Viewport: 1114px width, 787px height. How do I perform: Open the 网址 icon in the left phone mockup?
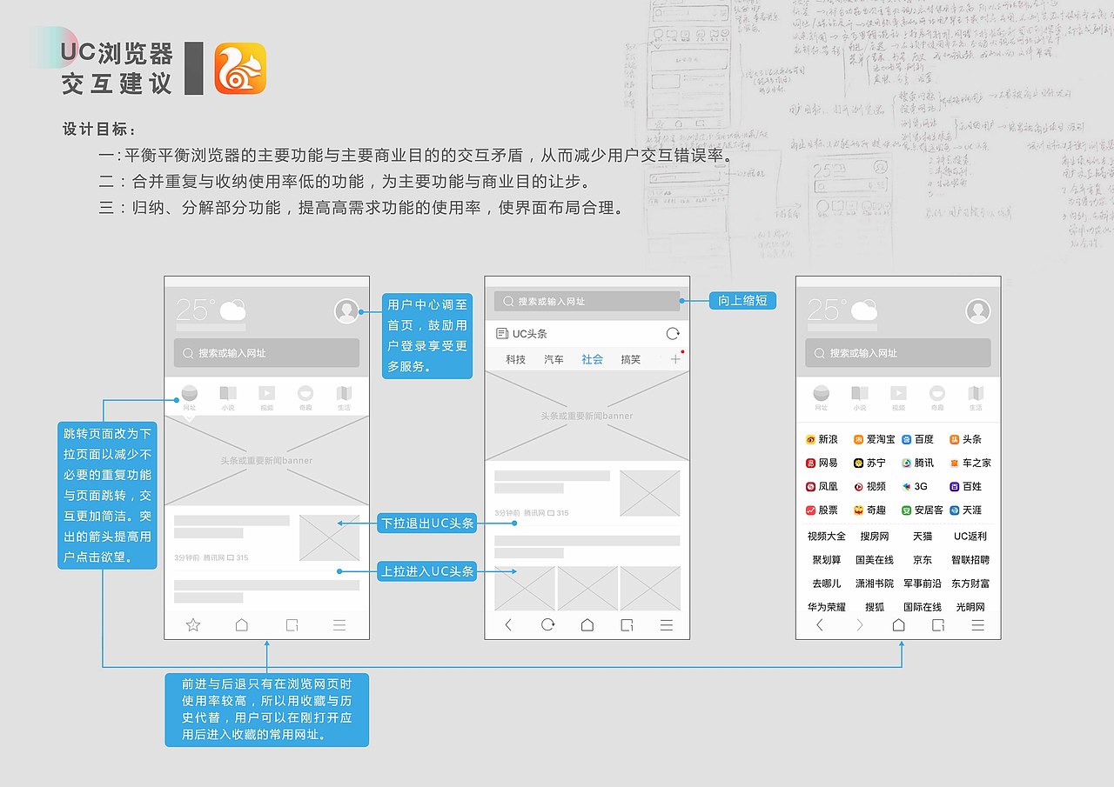[x=189, y=397]
